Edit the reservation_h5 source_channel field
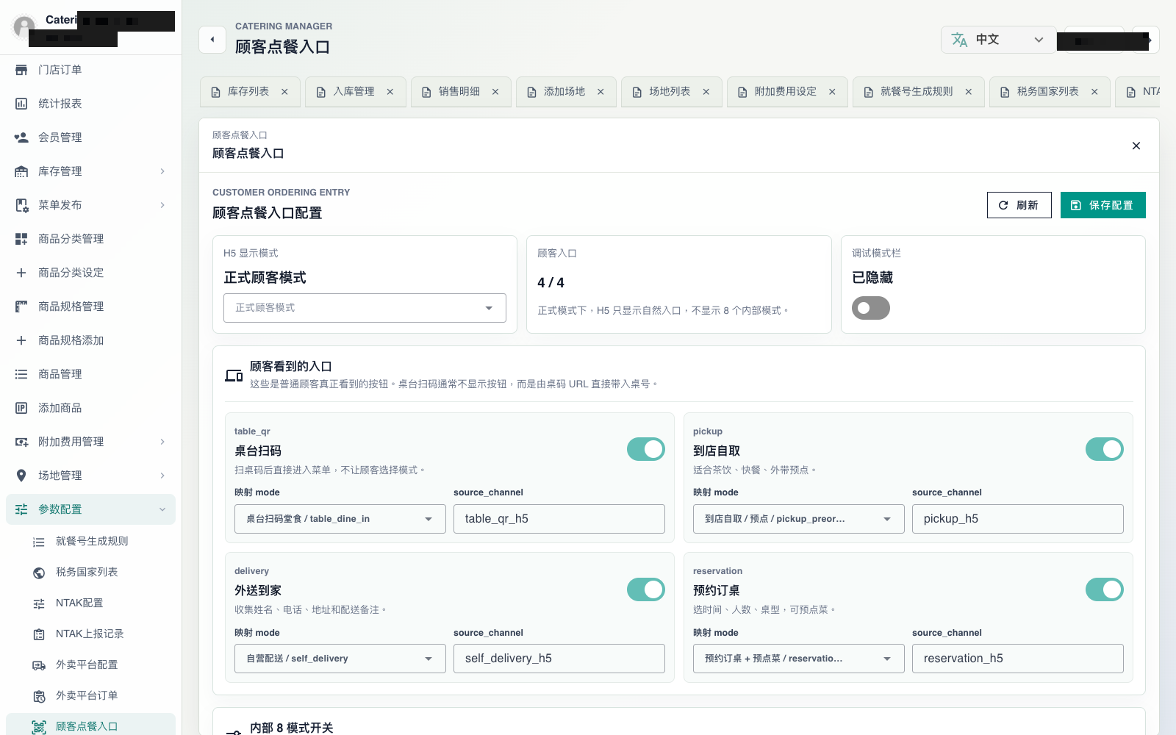 [x=1018, y=659]
